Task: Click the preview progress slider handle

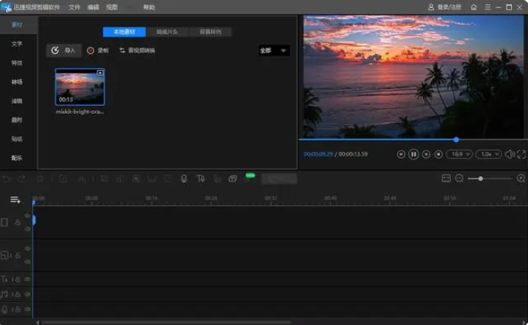Action: [456, 140]
